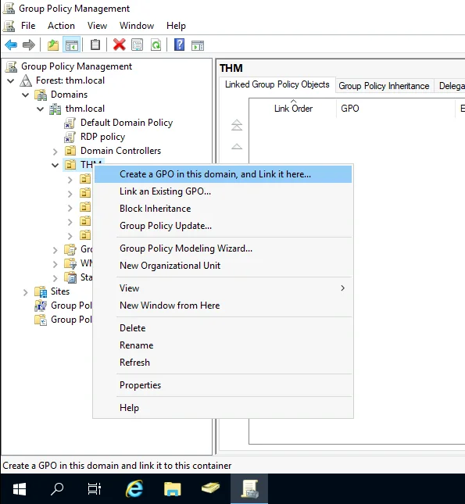Click the Forest thm.local triangle icon
This screenshot has width=465, height=504.
[26, 80]
